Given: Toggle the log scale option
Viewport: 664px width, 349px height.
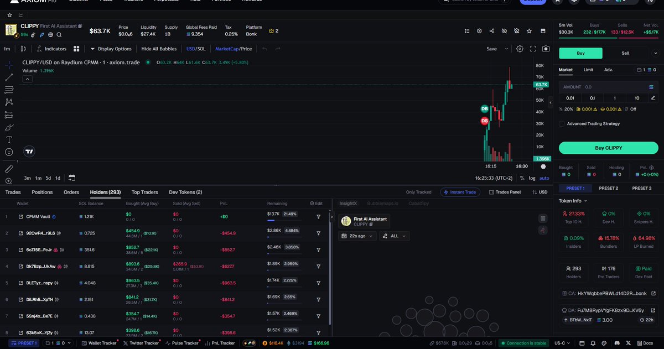Looking at the screenshot, I should pyautogui.click(x=532, y=178).
